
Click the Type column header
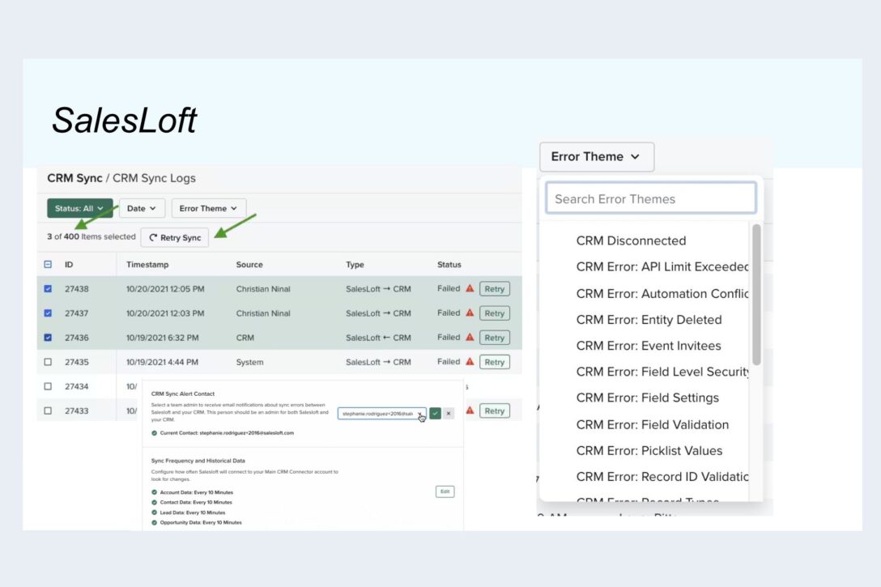(x=355, y=265)
